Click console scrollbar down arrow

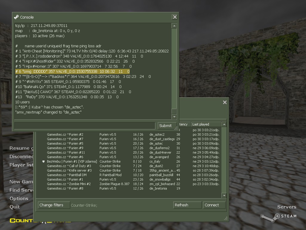click(174, 117)
